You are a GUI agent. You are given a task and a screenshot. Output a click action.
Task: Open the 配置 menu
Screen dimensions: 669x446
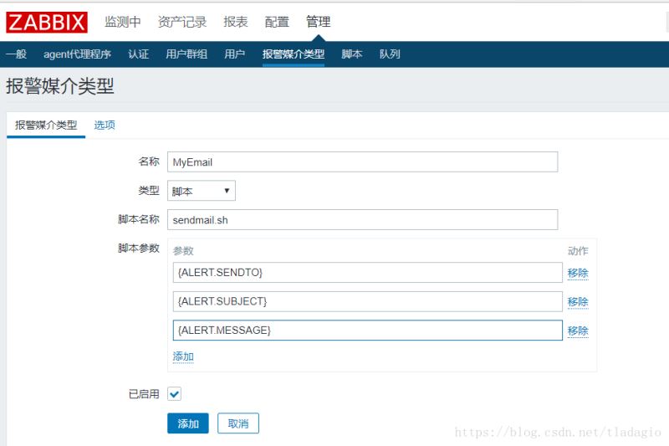pos(277,22)
